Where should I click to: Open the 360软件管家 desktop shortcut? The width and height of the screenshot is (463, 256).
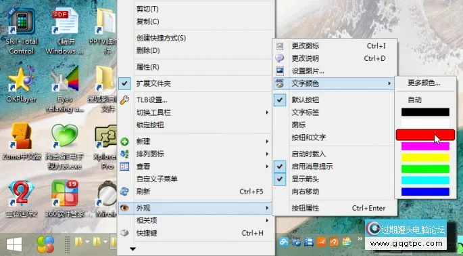point(65,199)
